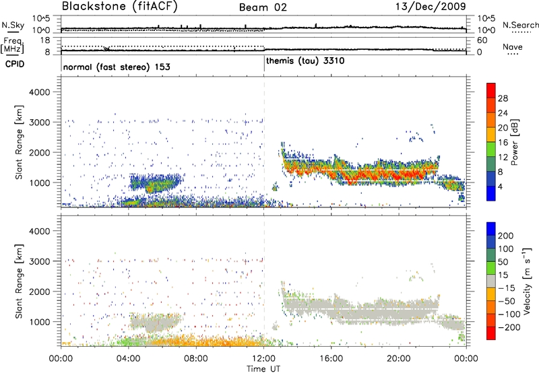This screenshot has height=373, width=539.
Task: Click '3000' tick on power panel
Action: [39, 123]
